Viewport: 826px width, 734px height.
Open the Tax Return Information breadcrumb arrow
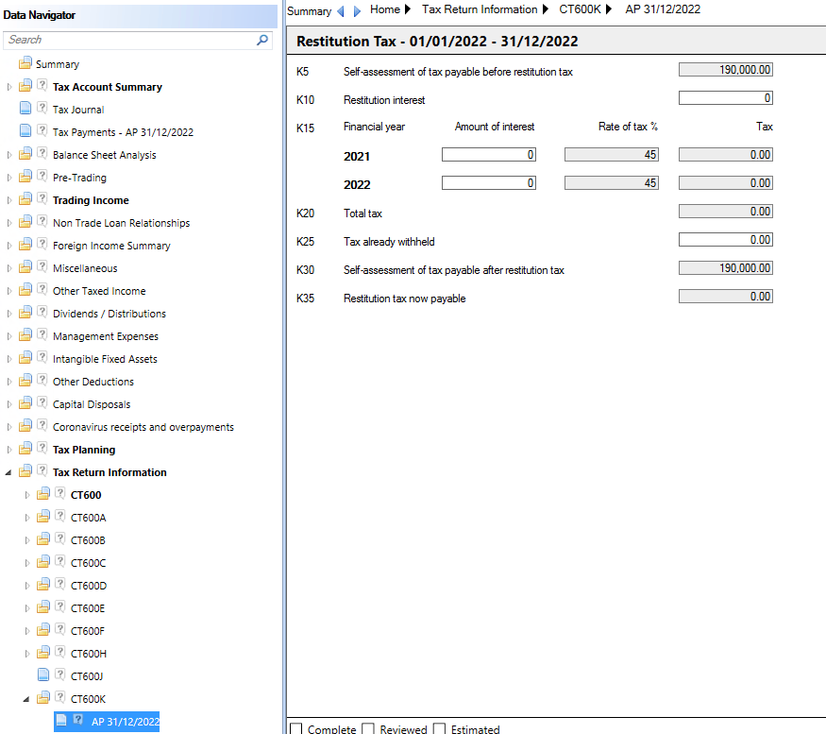(x=546, y=9)
